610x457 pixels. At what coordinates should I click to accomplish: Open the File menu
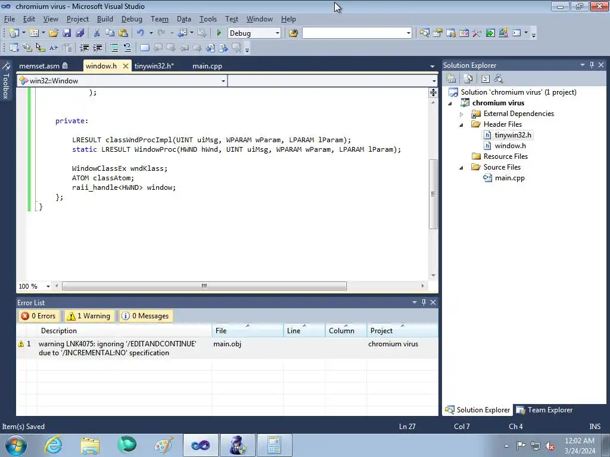[x=10, y=19]
